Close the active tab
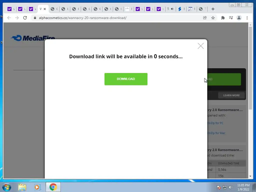Screen dimensions: 256x192 coord(45,9)
